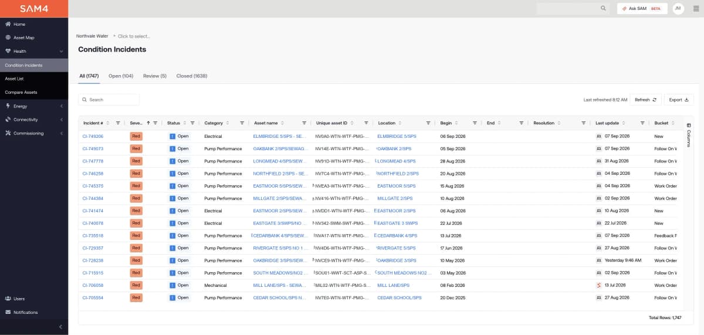Open the Columns side panel
The height and width of the screenshot is (335, 704).
tap(689, 134)
